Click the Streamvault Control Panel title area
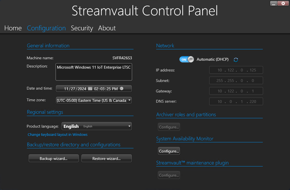Viewport: 290px width, 190px height. point(145,11)
